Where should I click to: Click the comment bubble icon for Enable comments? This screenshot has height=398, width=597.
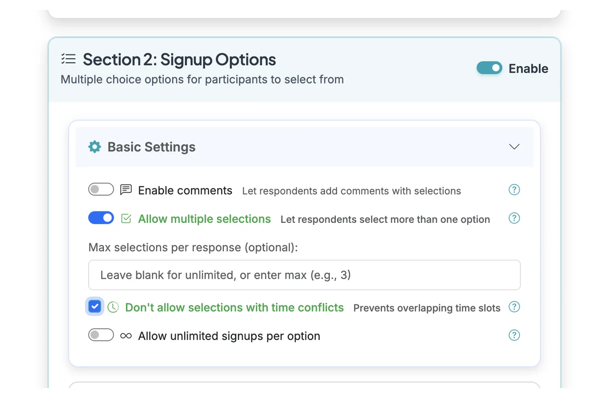tap(125, 190)
